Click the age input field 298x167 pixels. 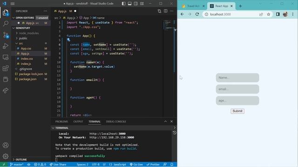[x=237, y=100]
